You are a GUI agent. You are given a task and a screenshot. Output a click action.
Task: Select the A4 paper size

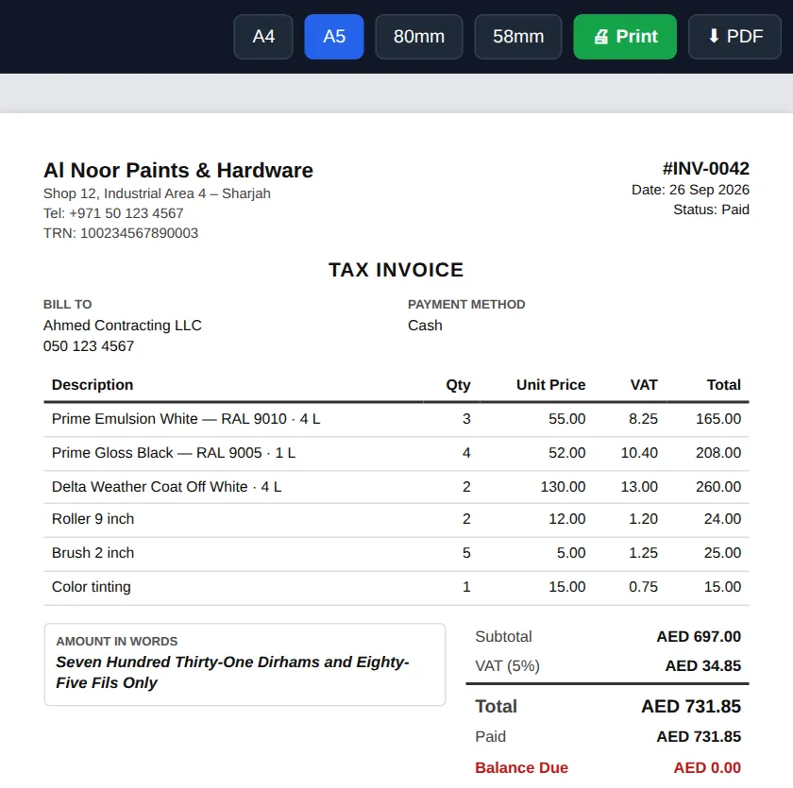click(x=263, y=37)
